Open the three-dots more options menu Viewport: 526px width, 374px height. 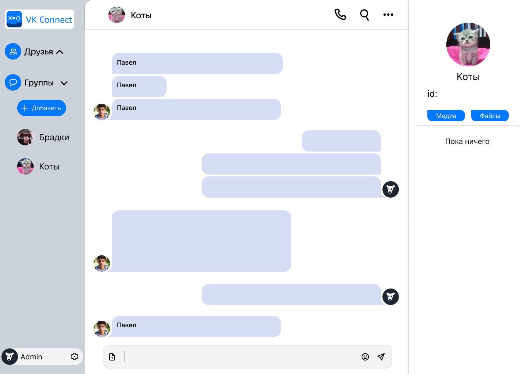388,15
